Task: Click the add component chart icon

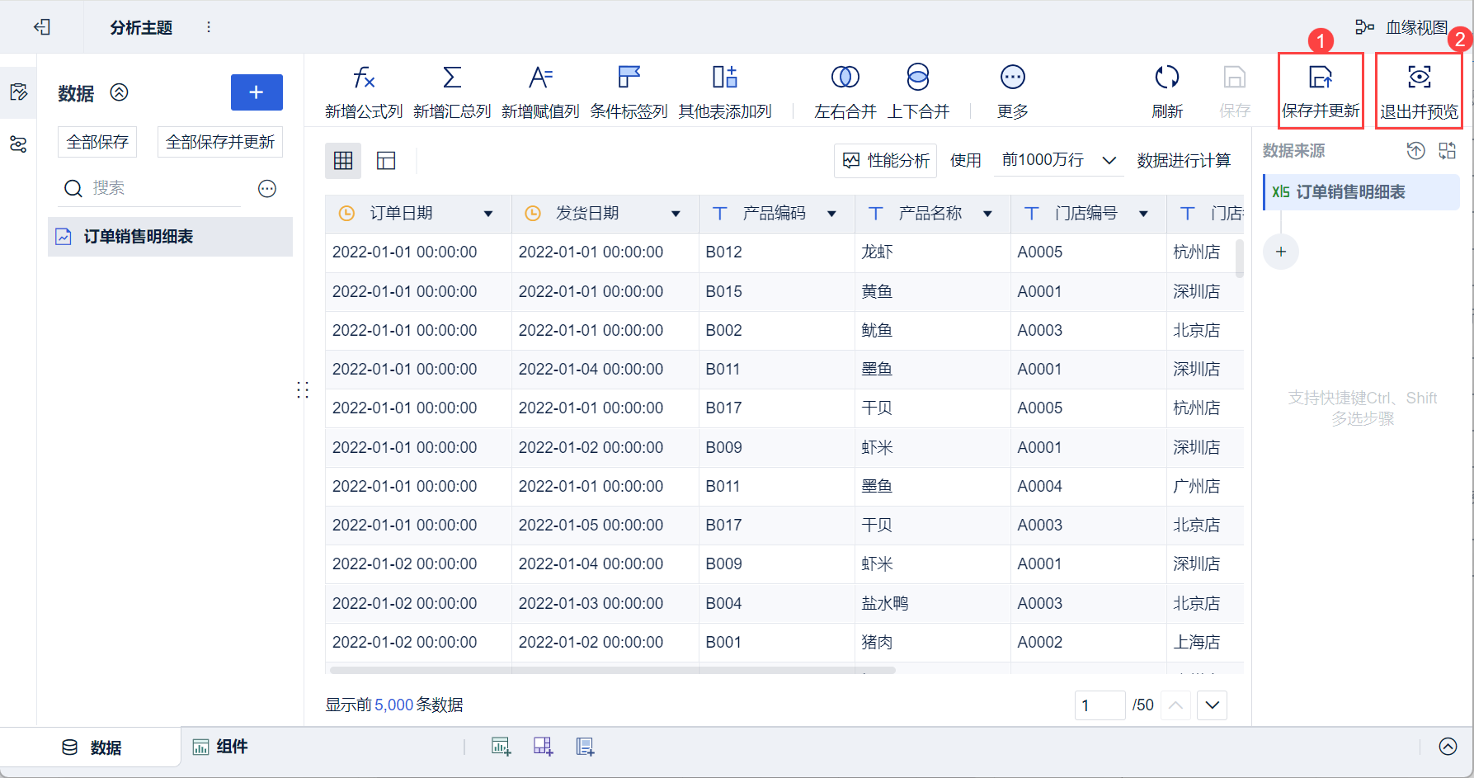Action: (x=502, y=747)
